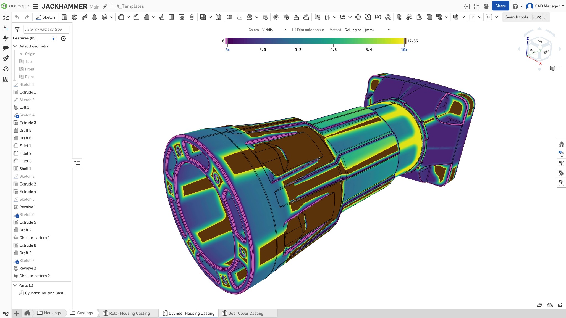
Task: Select the Boolean tool in the toolbar
Action: point(229,17)
